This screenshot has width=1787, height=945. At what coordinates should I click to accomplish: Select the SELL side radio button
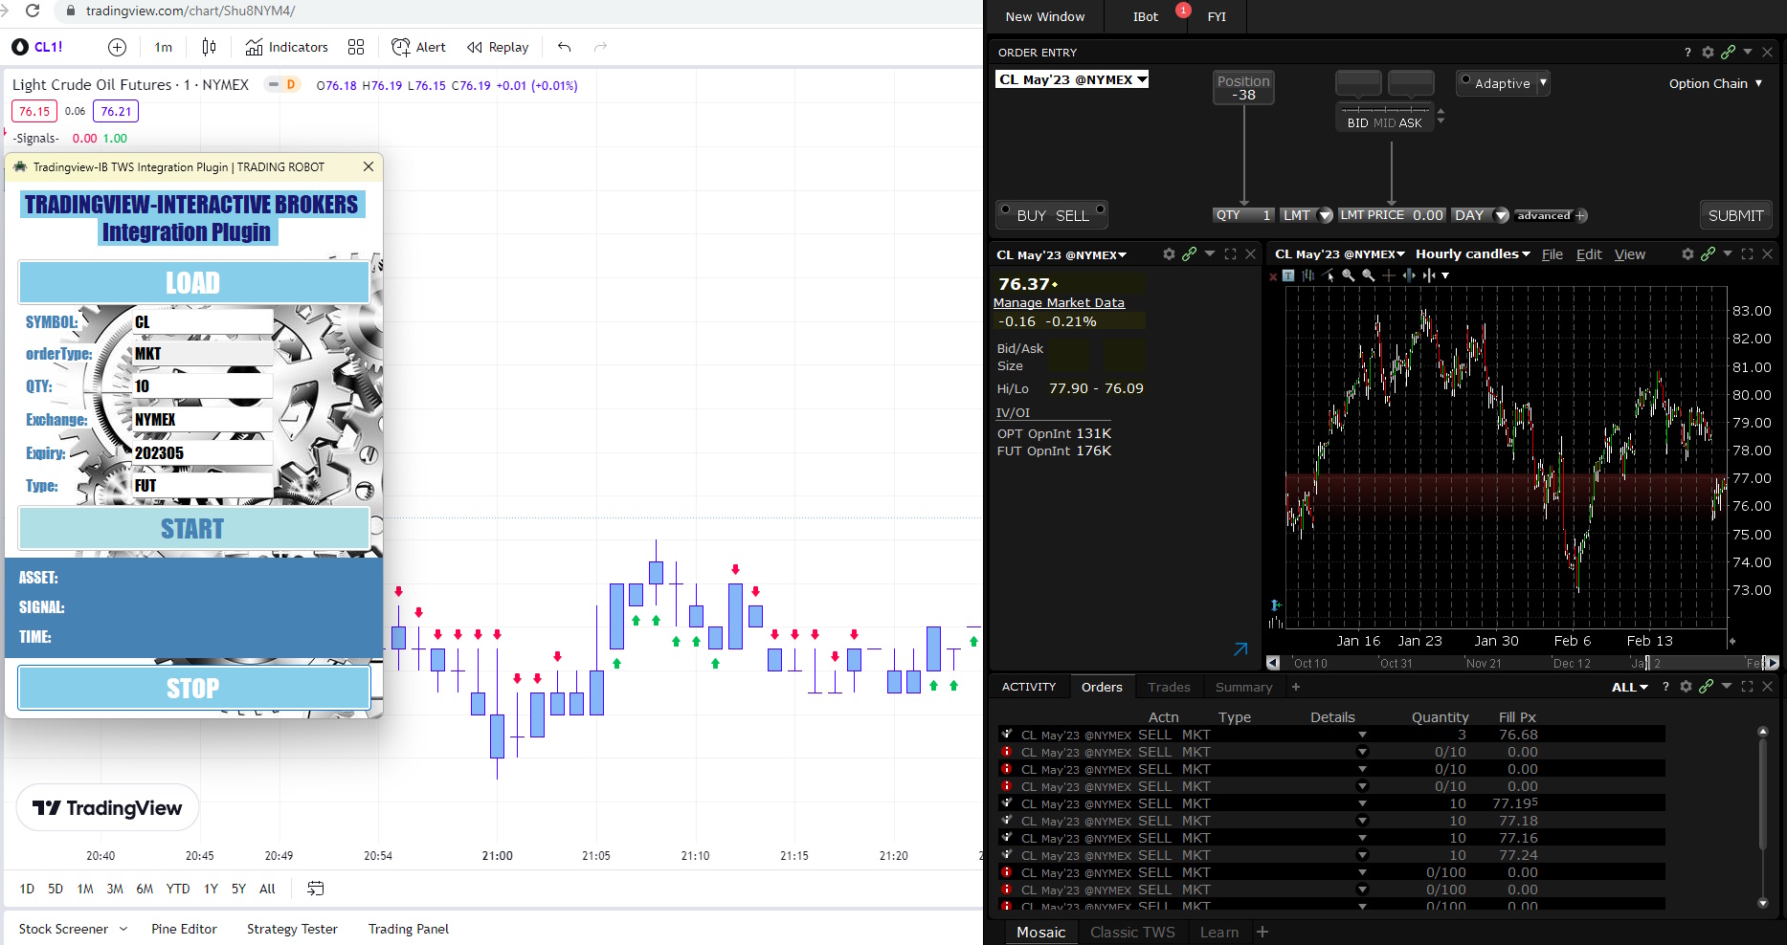pyautogui.click(x=1100, y=209)
